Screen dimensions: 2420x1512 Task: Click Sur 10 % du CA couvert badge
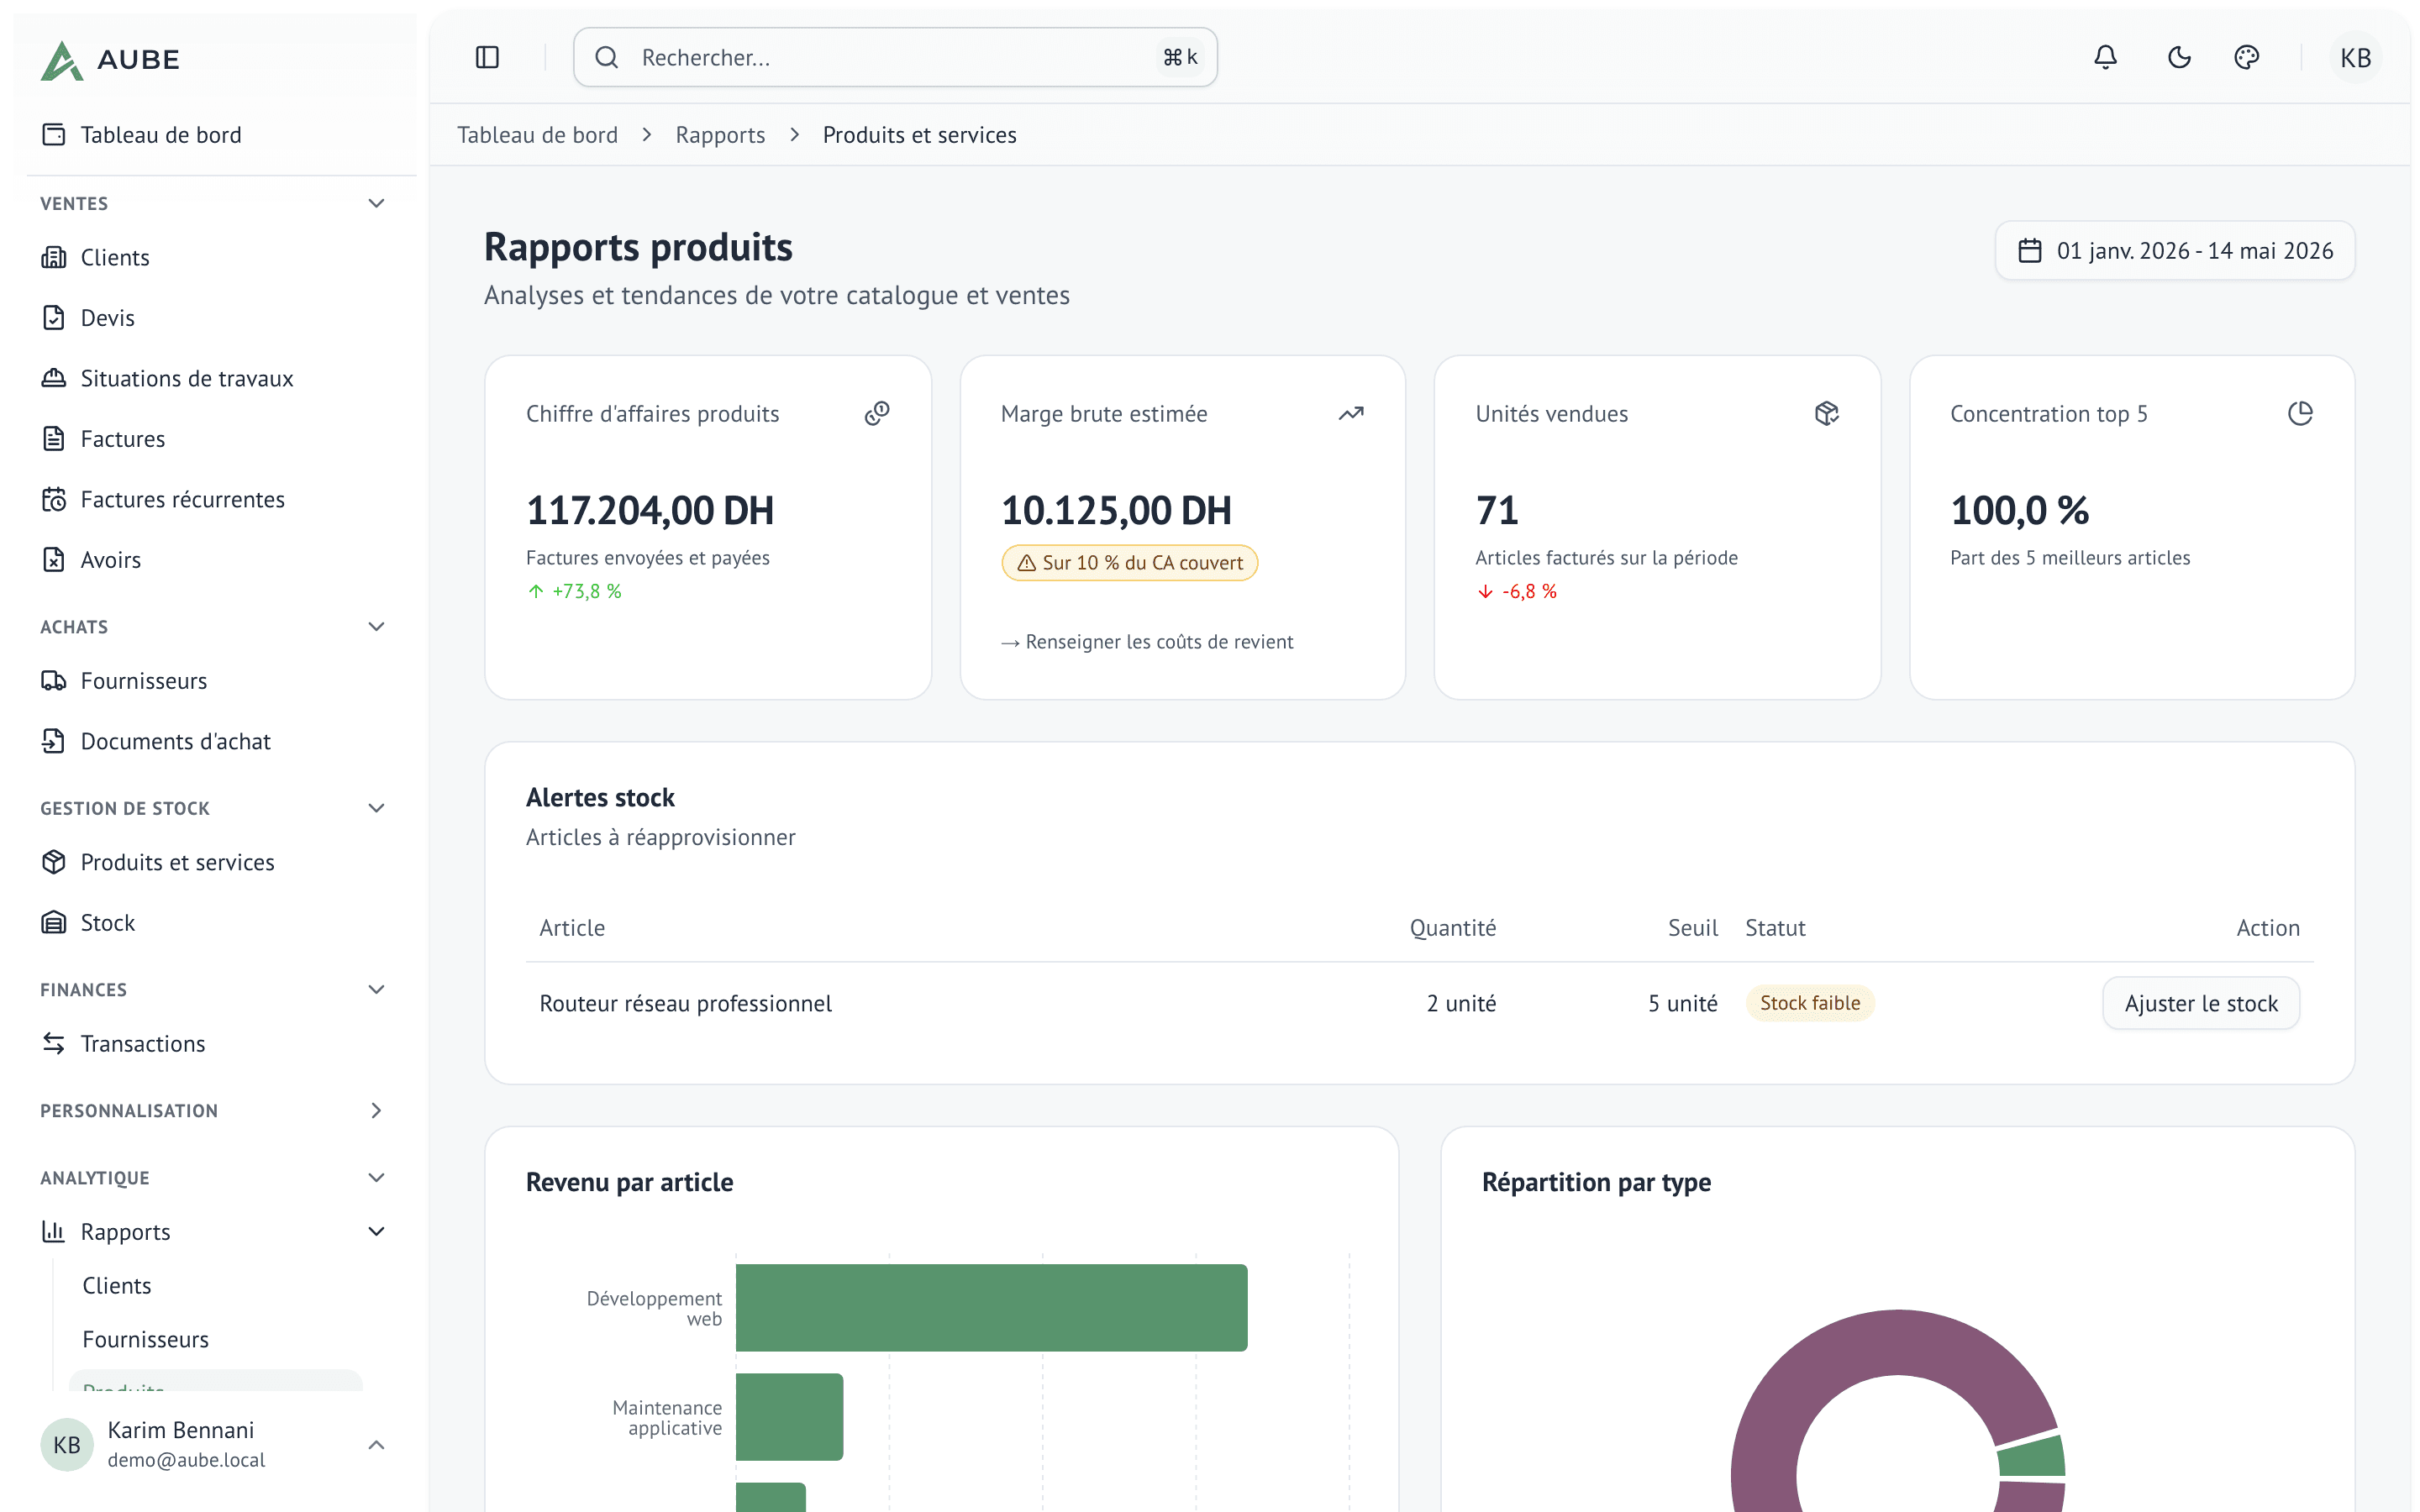[1130, 563]
